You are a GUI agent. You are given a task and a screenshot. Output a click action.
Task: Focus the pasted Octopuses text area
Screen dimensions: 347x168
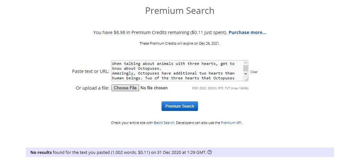177,71
